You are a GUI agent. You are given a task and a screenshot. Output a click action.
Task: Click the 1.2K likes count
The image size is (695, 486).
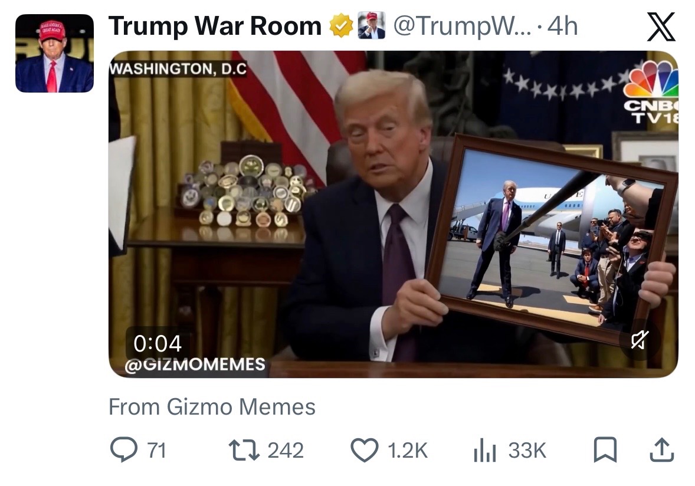click(x=407, y=450)
